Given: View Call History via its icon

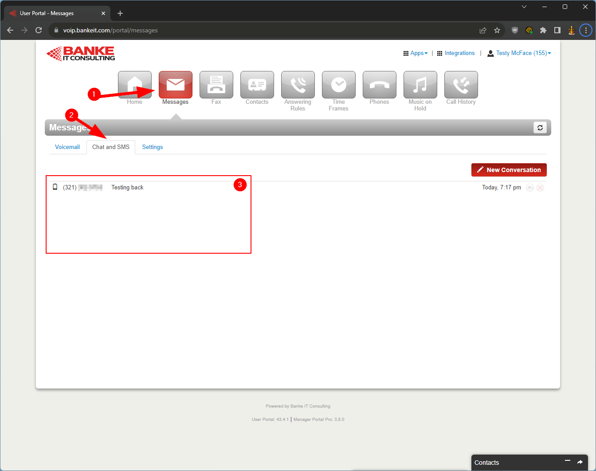Looking at the screenshot, I should click(x=461, y=85).
